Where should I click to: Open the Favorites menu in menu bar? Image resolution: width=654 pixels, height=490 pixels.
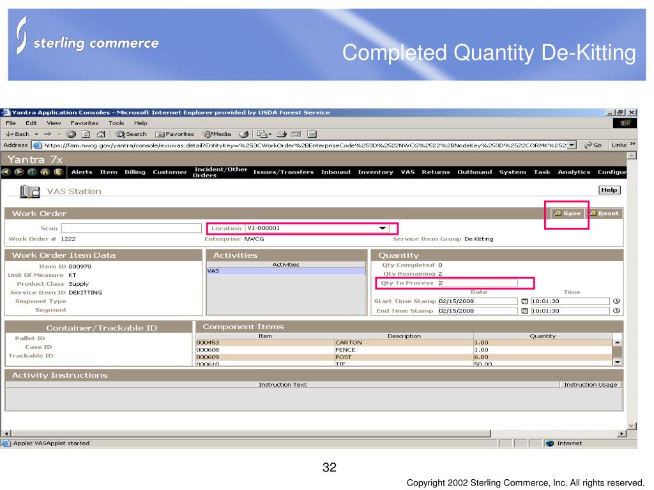tap(84, 123)
